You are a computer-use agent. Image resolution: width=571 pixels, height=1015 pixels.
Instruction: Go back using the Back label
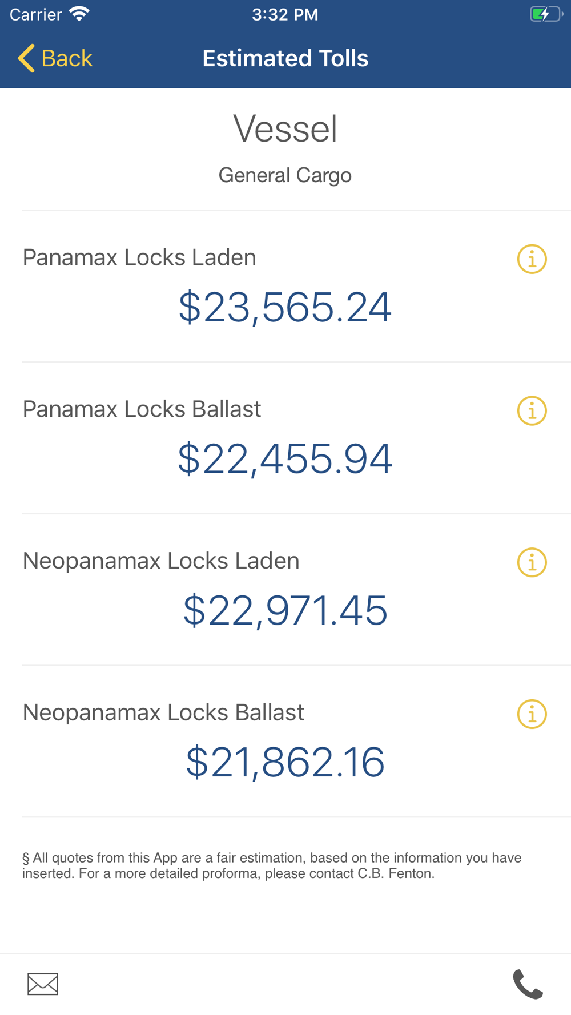[67, 58]
